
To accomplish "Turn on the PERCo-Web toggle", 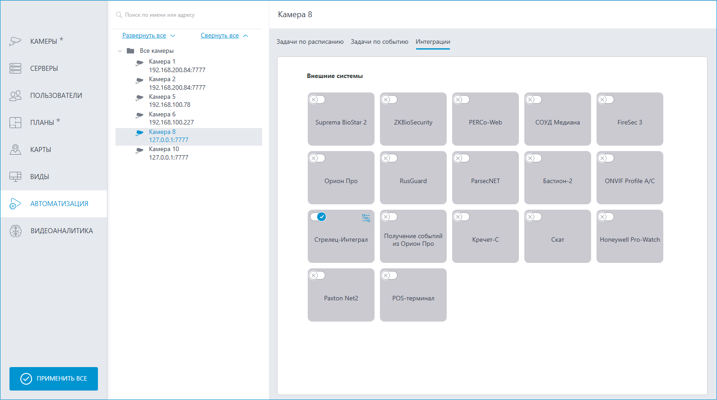I will 461,100.
